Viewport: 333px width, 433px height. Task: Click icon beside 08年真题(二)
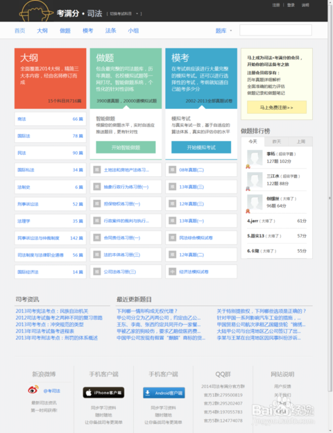coord(172,169)
